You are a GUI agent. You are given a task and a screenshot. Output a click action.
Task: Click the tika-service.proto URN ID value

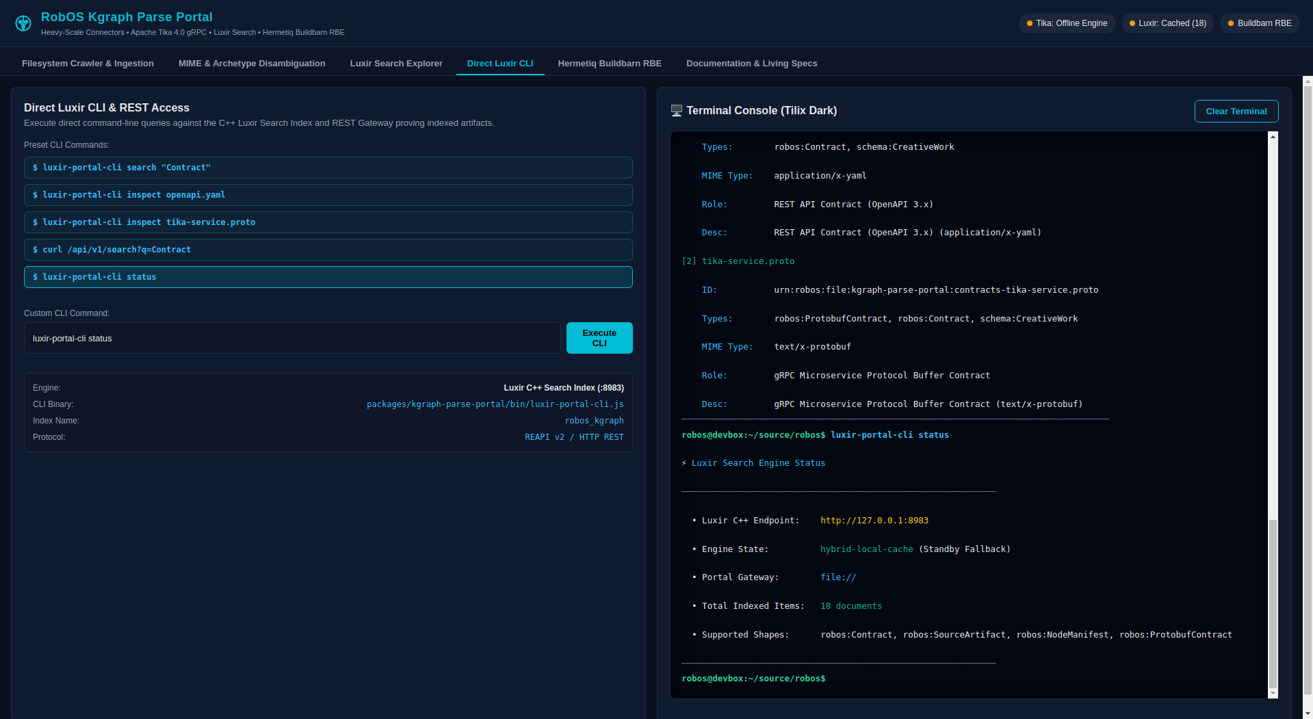click(936, 290)
